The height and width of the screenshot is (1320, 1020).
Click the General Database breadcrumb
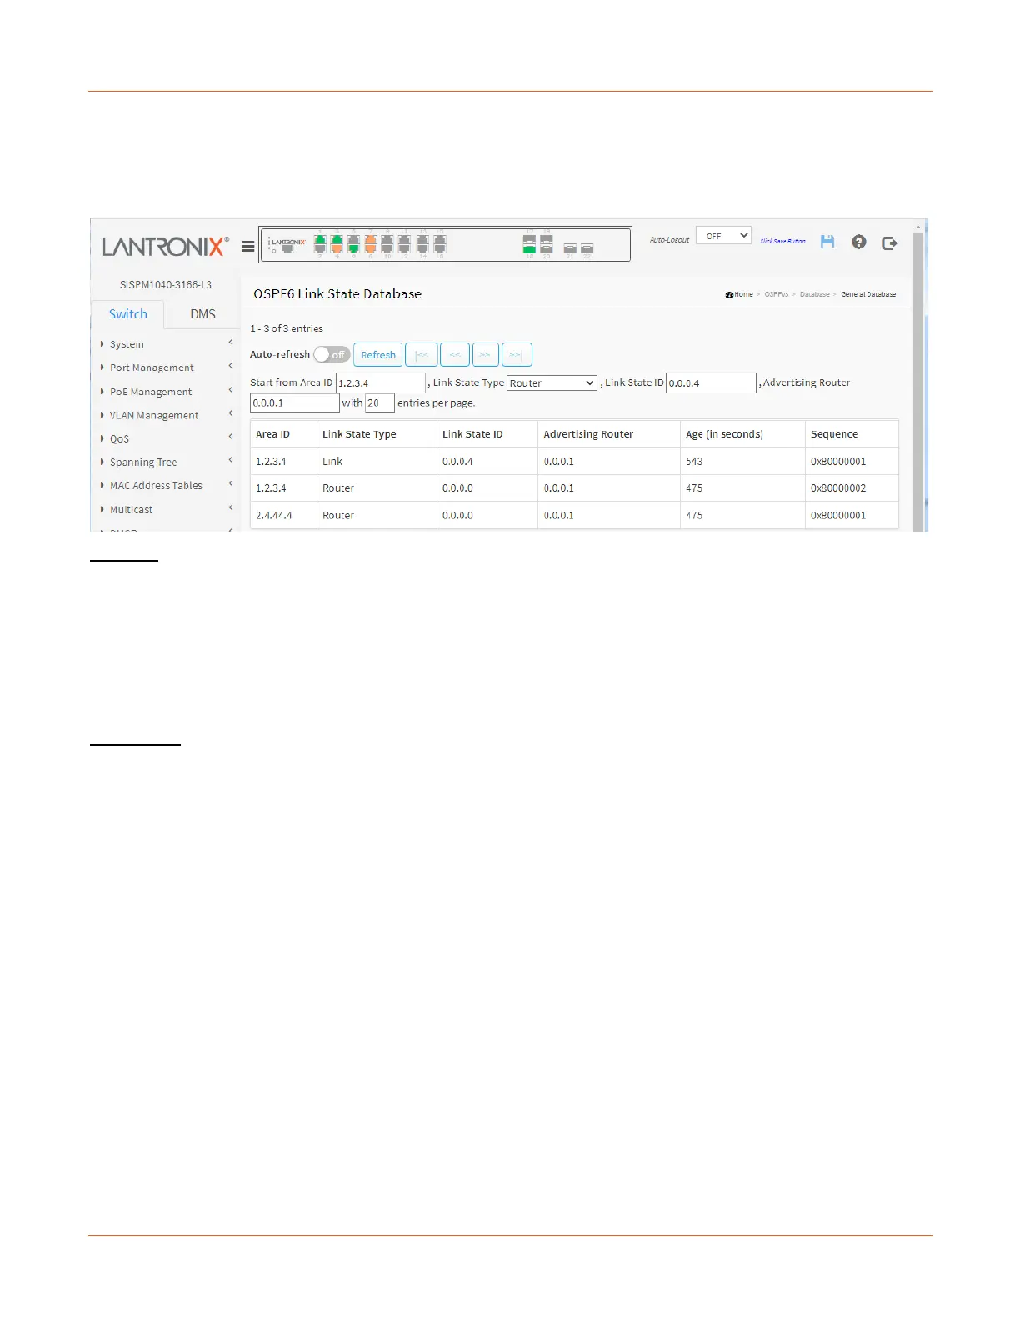[x=868, y=294]
